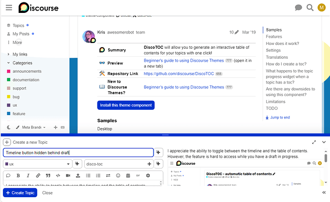Click the paintbrush theme icon in sidebar footer
Screen dimensions: 330x202
(x=18, y=127)
